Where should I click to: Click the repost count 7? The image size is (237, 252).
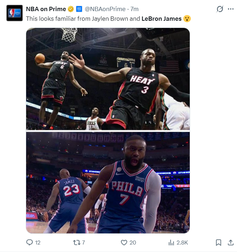click(x=83, y=243)
